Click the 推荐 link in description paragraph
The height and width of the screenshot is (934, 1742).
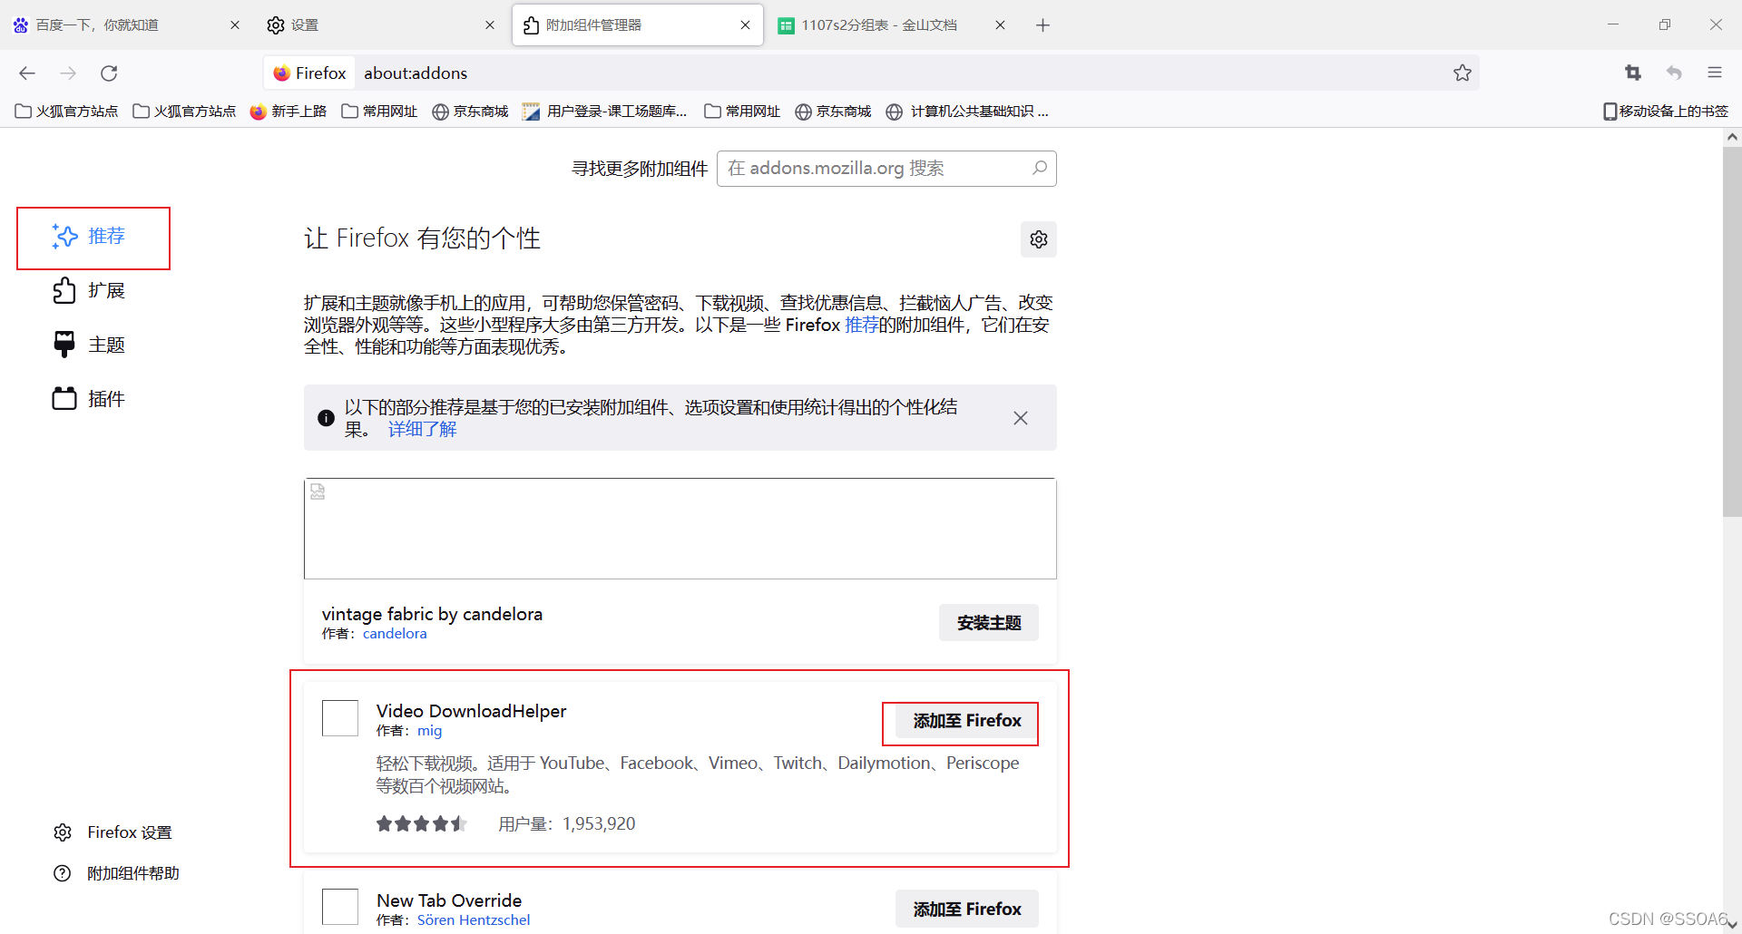[861, 325]
